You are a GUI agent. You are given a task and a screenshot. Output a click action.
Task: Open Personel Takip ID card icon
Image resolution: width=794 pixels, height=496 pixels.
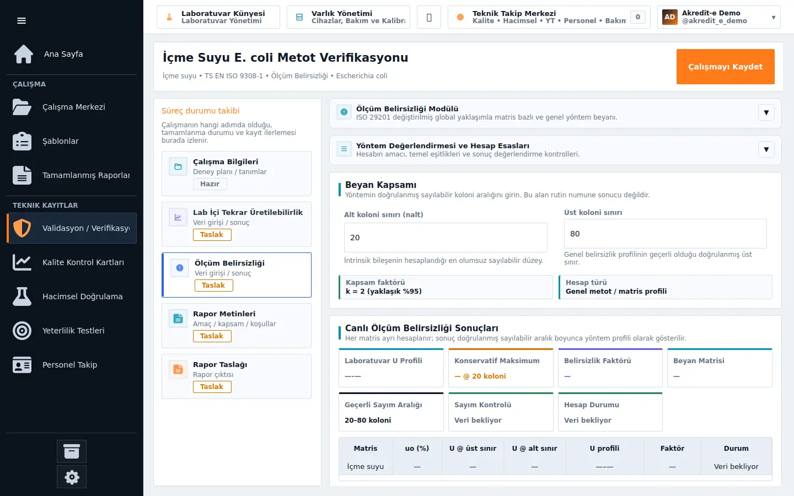pyautogui.click(x=22, y=365)
